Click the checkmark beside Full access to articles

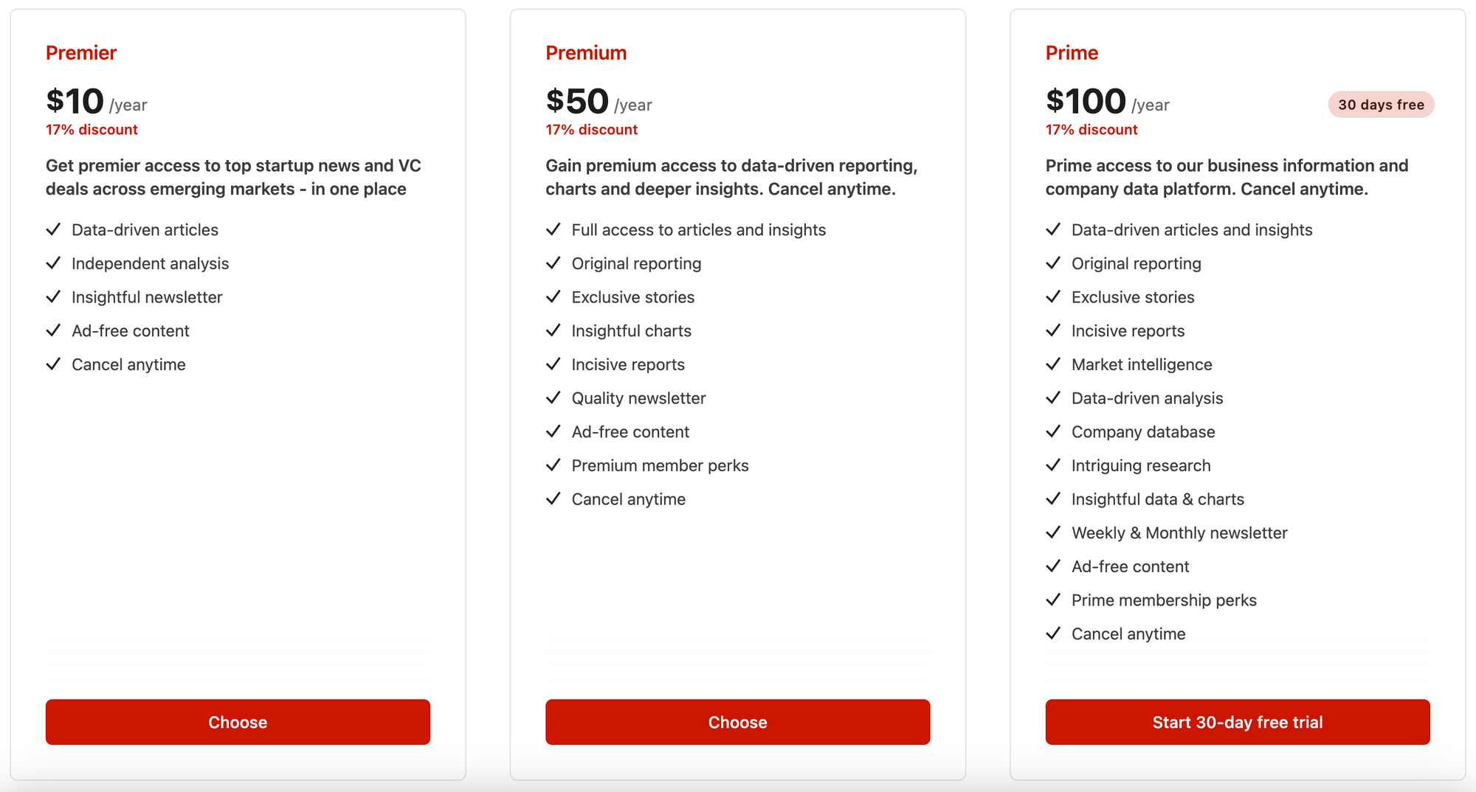(553, 229)
